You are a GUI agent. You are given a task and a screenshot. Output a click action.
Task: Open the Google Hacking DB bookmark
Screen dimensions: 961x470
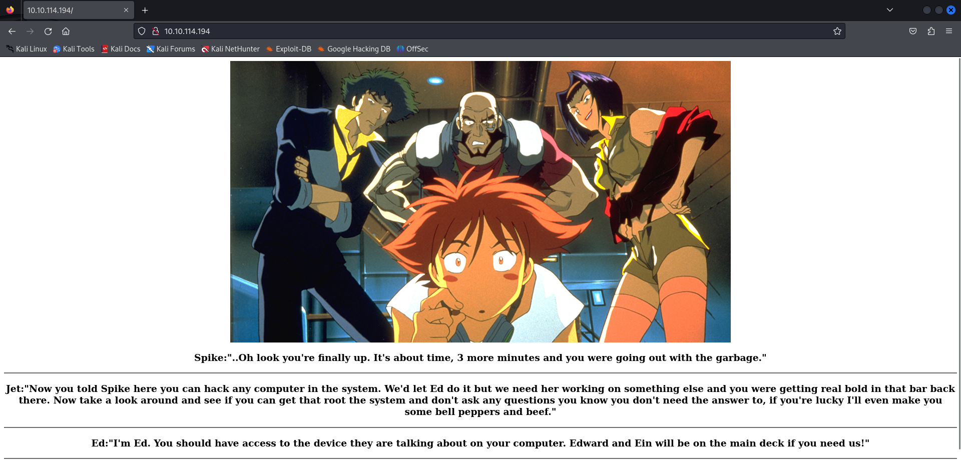(354, 49)
